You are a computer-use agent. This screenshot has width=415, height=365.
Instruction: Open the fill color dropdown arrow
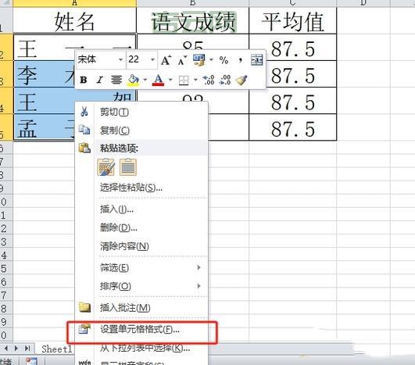pos(145,80)
